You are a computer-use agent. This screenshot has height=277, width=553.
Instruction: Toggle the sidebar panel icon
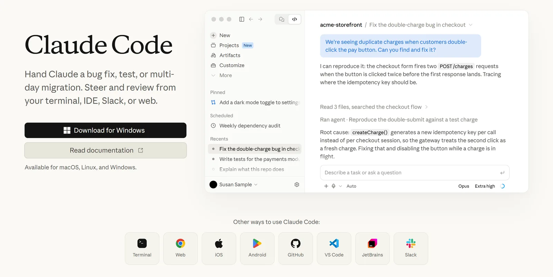click(242, 19)
